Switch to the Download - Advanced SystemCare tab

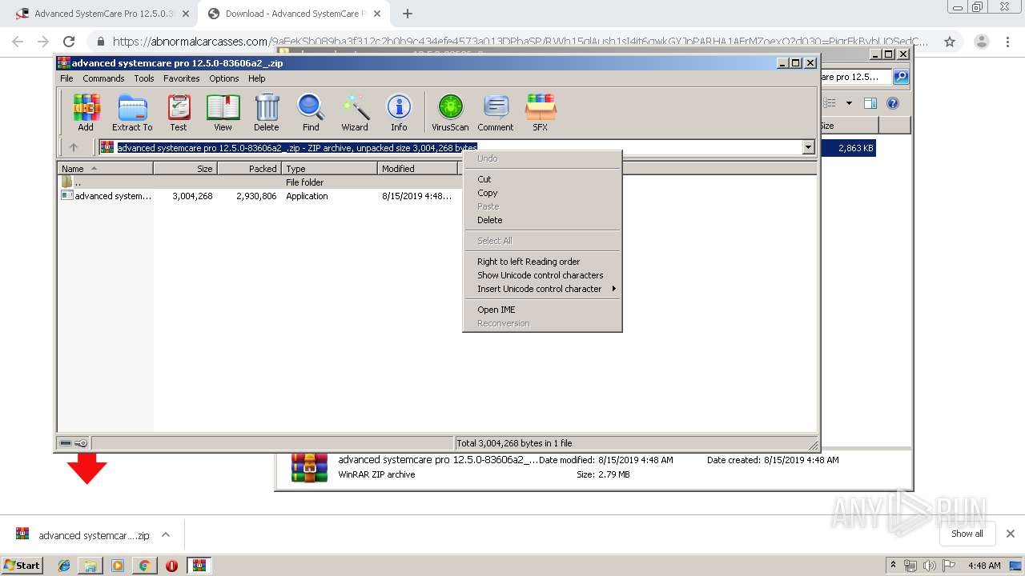[x=294, y=14]
